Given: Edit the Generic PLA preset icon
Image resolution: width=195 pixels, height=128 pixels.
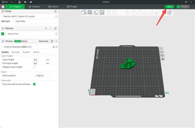Looking at the screenshot, I should pyautogui.click(x=56, y=34).
